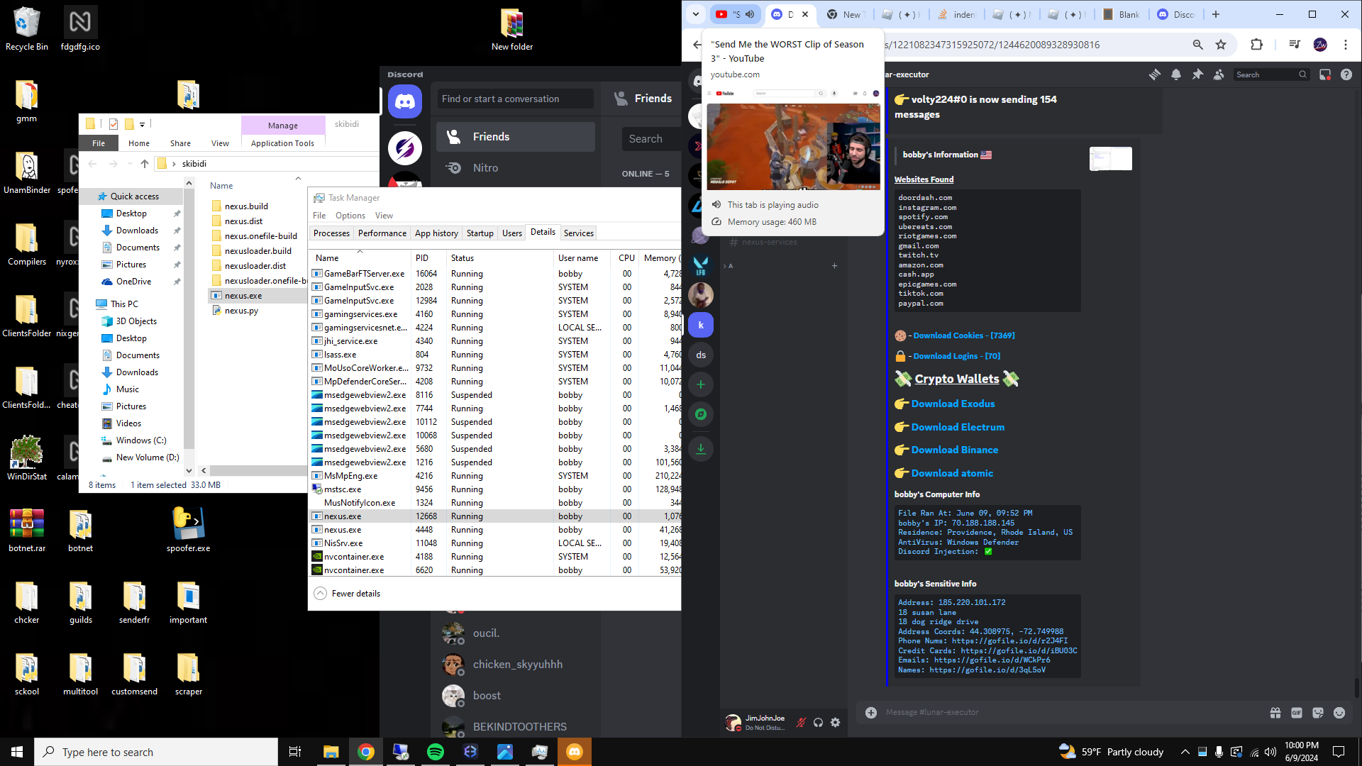Open Discord user settings gear
The image size is (1362, 766).
[x=836, y=722]
